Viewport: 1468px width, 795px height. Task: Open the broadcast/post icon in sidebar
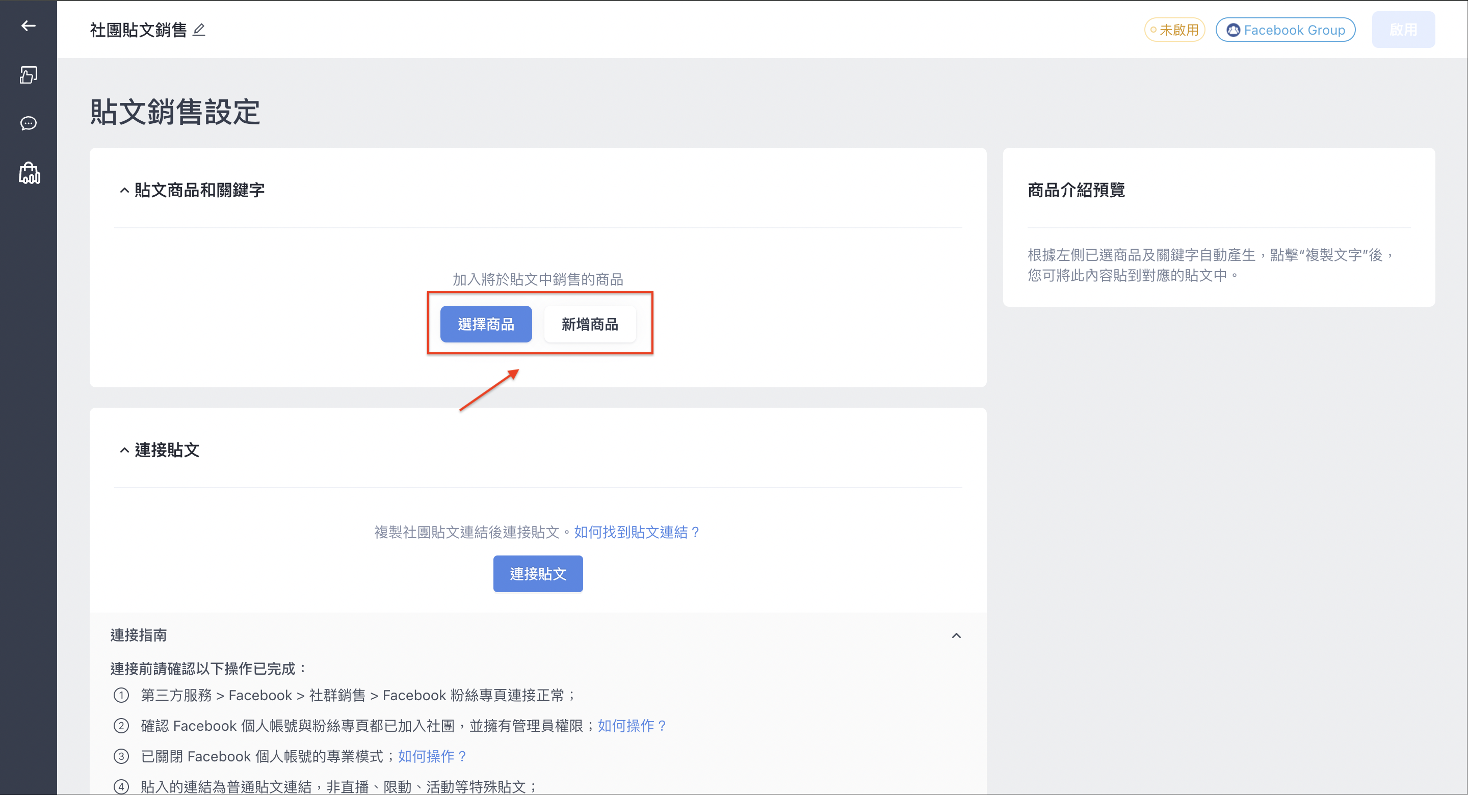click(29, 74)
